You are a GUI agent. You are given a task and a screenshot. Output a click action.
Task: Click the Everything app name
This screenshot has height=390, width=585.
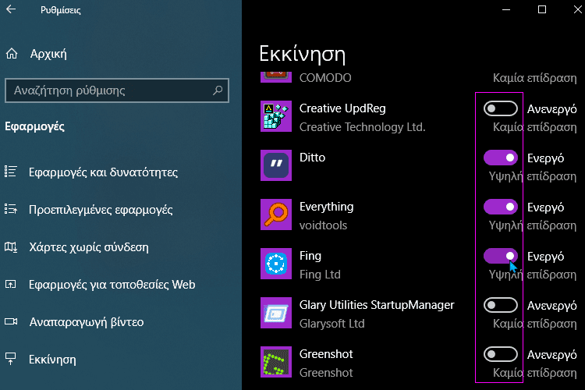(x=327, y=207)
